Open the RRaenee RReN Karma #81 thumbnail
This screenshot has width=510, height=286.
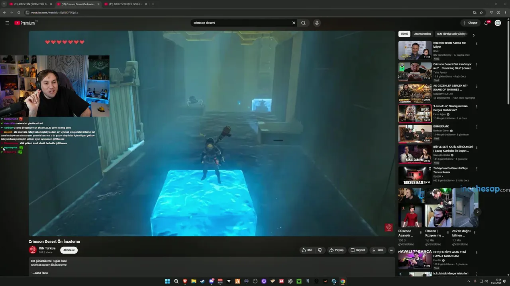[415, 50]
